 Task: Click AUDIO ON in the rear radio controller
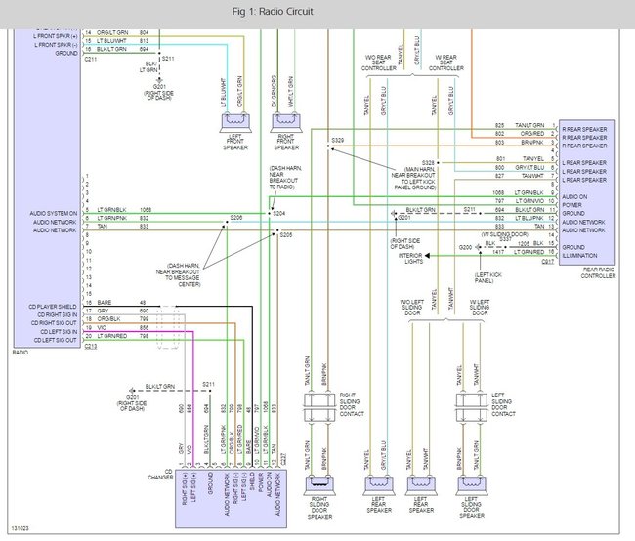[574, 197]
